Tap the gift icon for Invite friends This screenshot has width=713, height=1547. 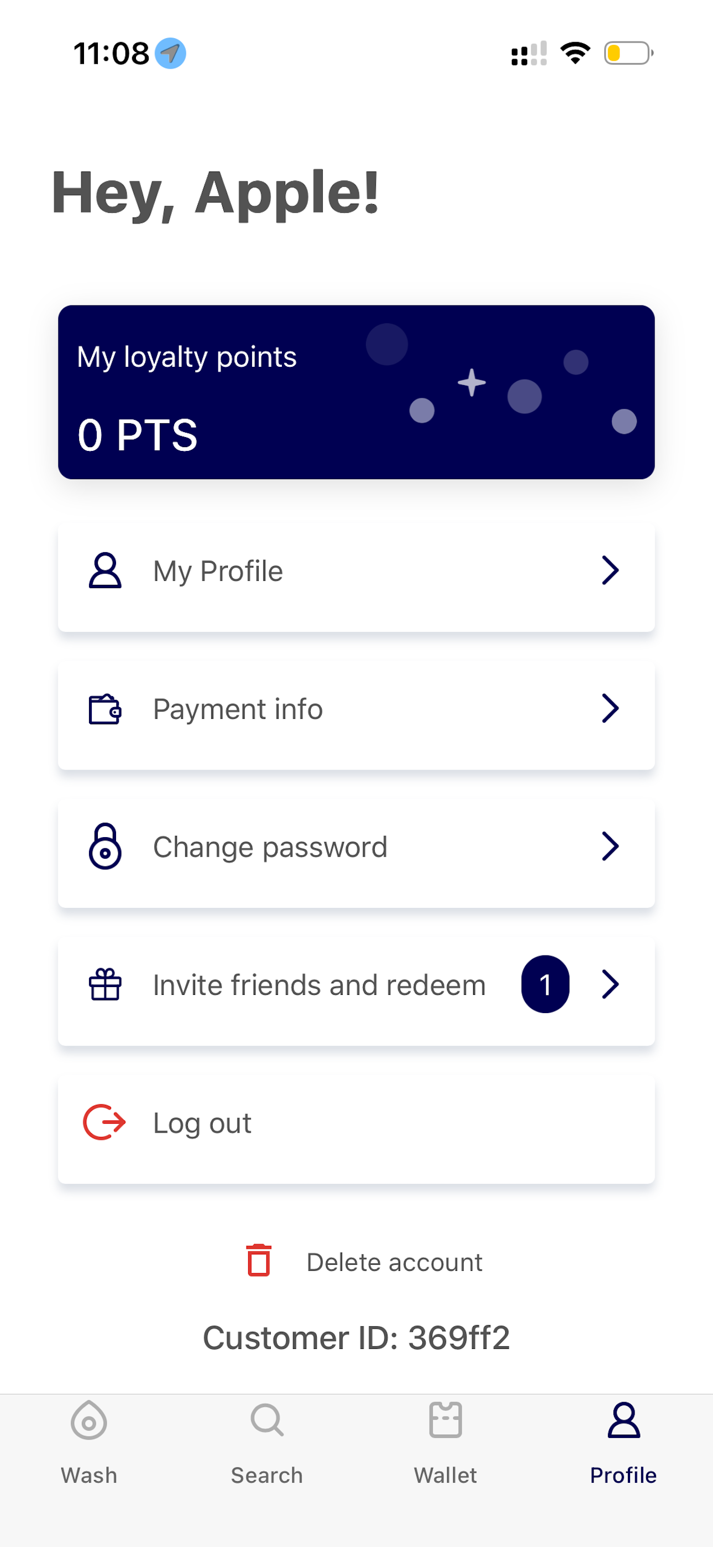tap(105, 984)
